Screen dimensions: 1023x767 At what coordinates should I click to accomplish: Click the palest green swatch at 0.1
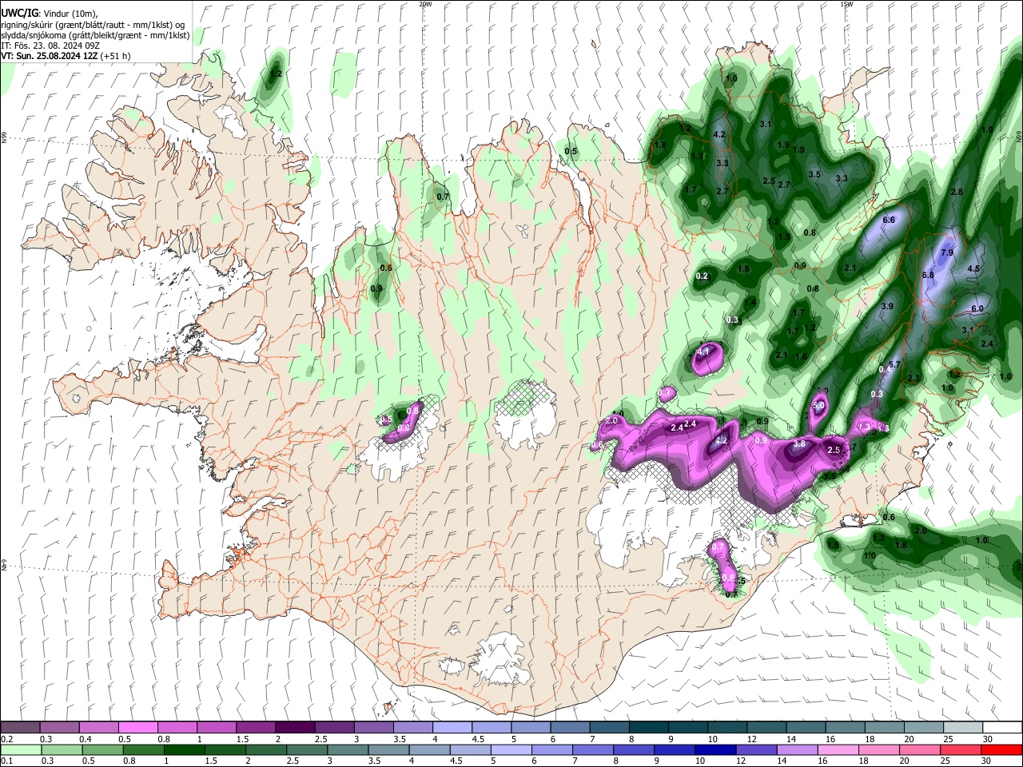tap(21, 749)
